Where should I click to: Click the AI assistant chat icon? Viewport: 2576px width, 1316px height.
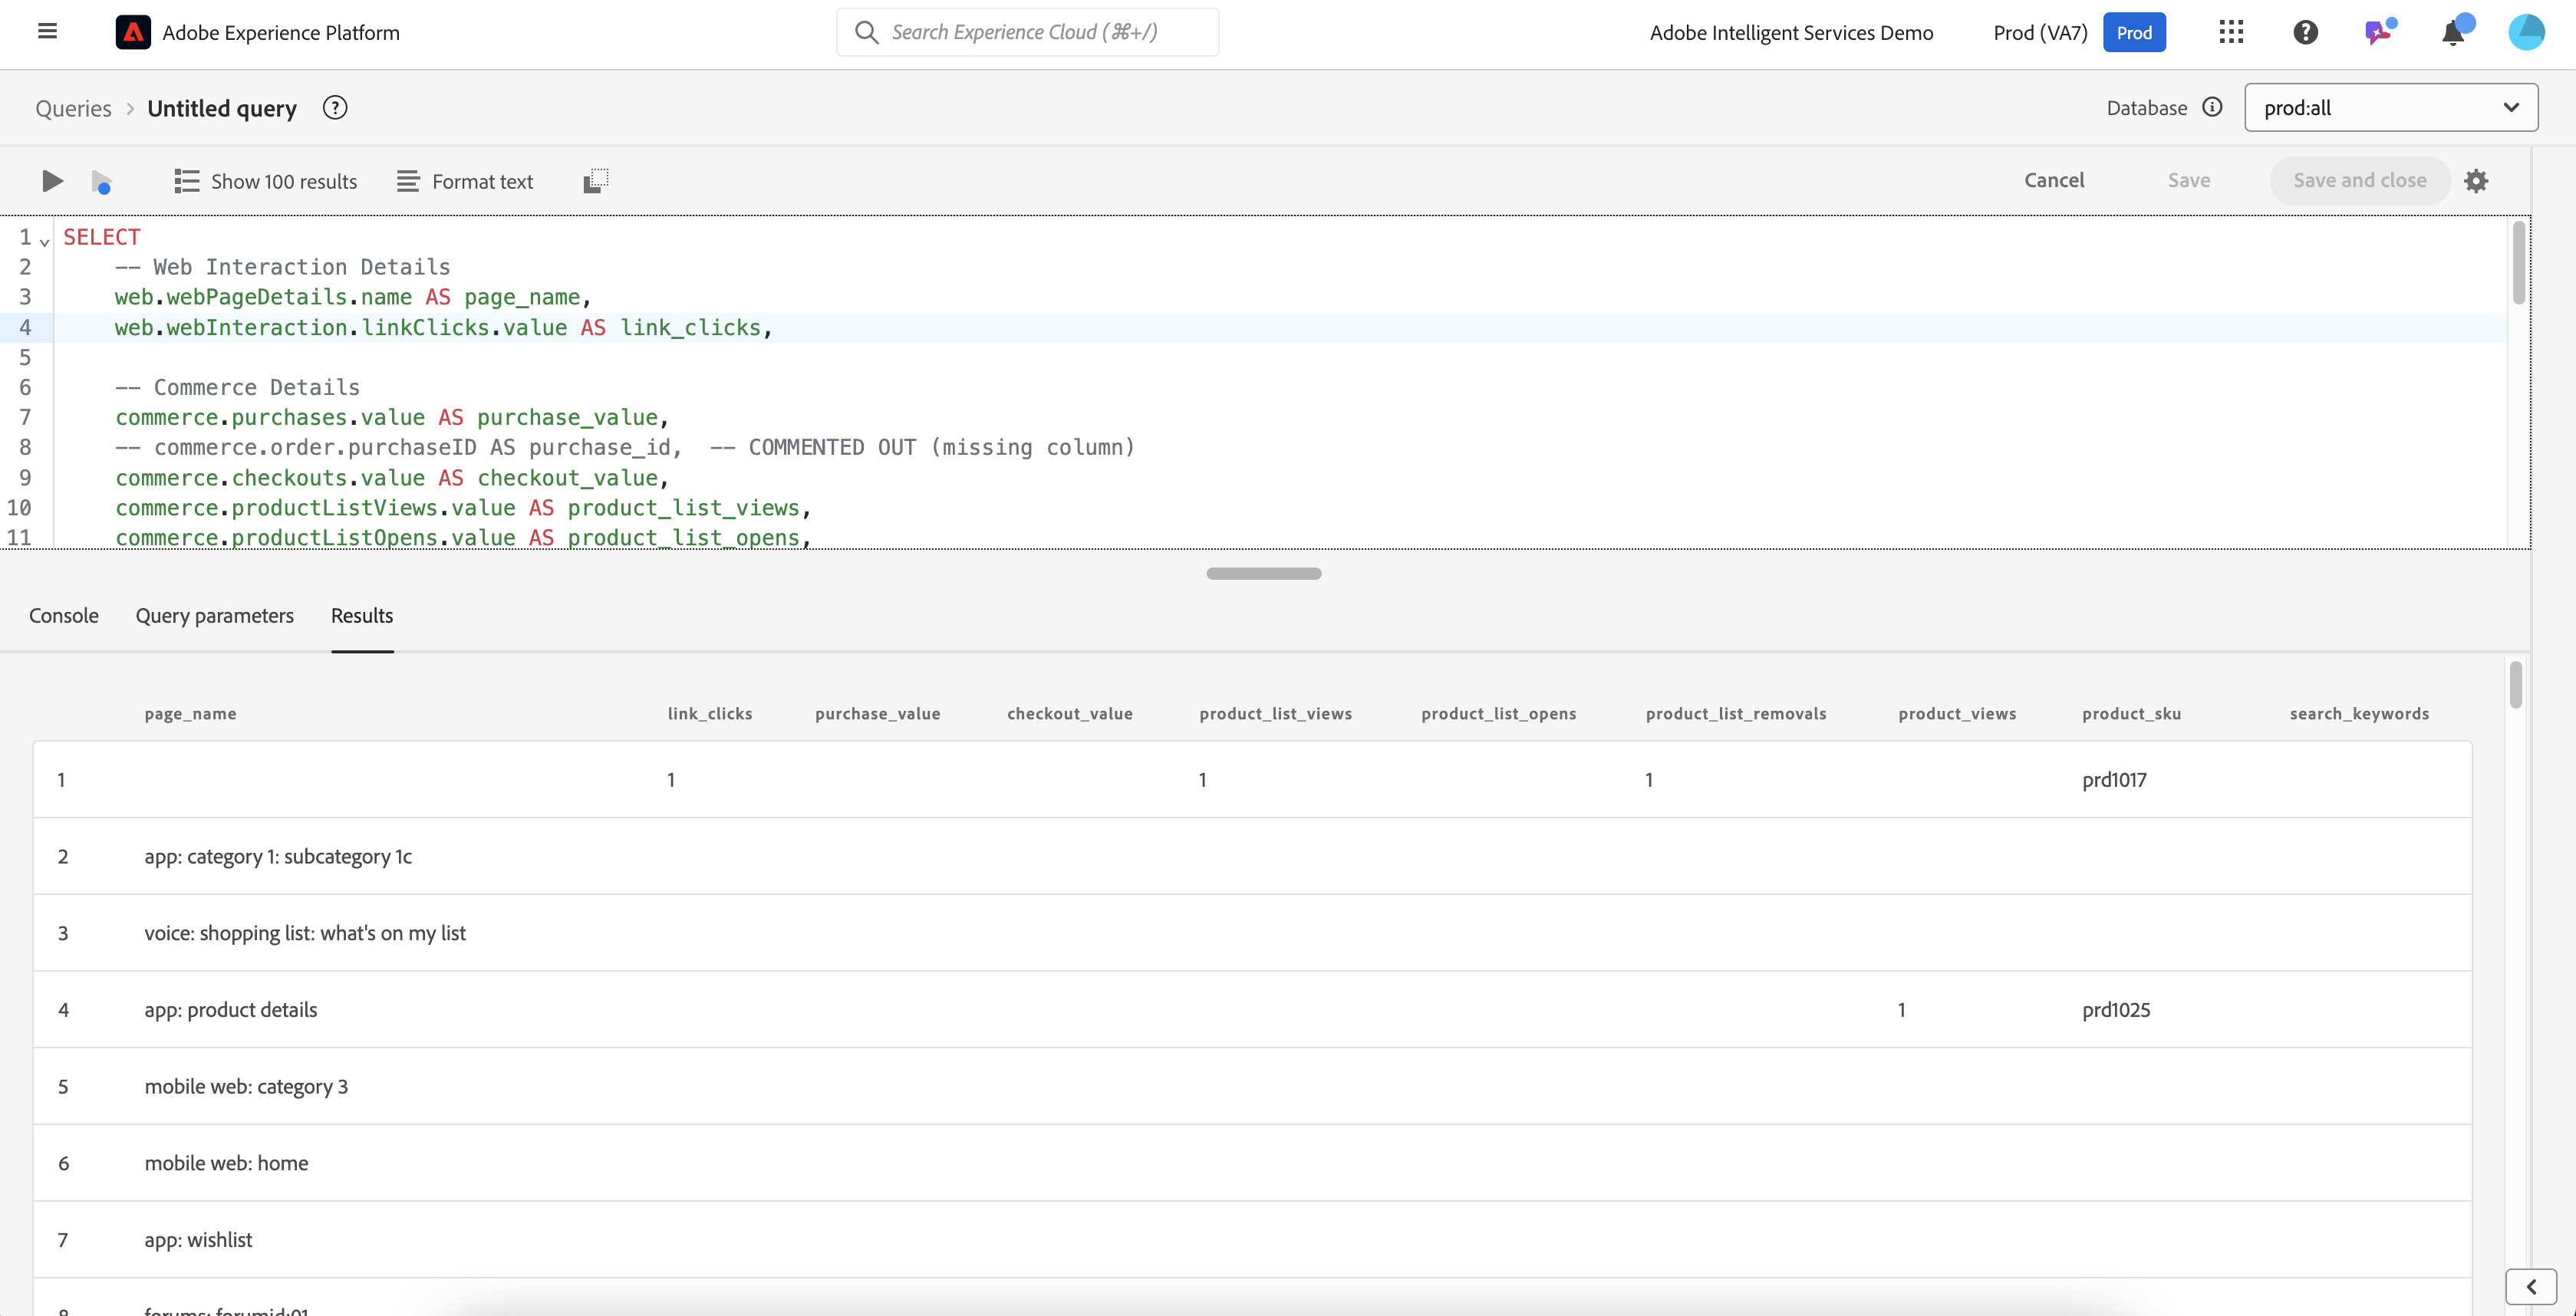(2378, 32)
